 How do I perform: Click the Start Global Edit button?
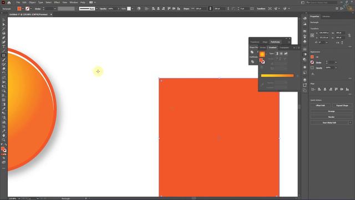pos(329,122)
